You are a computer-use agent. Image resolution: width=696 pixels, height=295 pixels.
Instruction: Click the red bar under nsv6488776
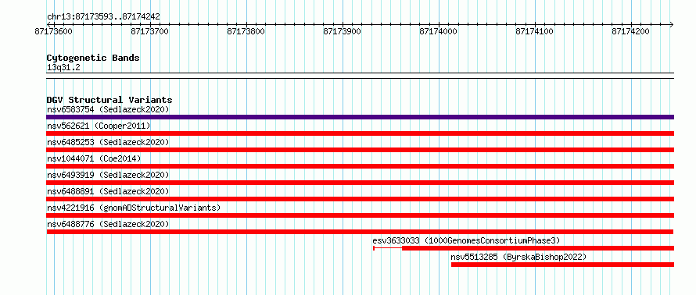(x=360, y=232)
